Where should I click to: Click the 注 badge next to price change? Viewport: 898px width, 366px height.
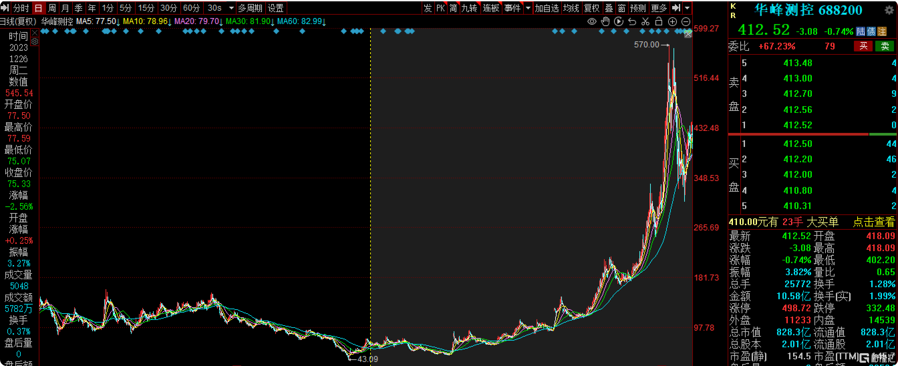tap(882, 32)
